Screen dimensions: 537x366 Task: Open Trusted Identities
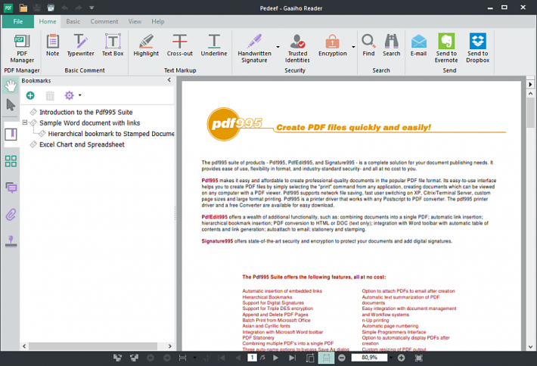coord(297,48)
